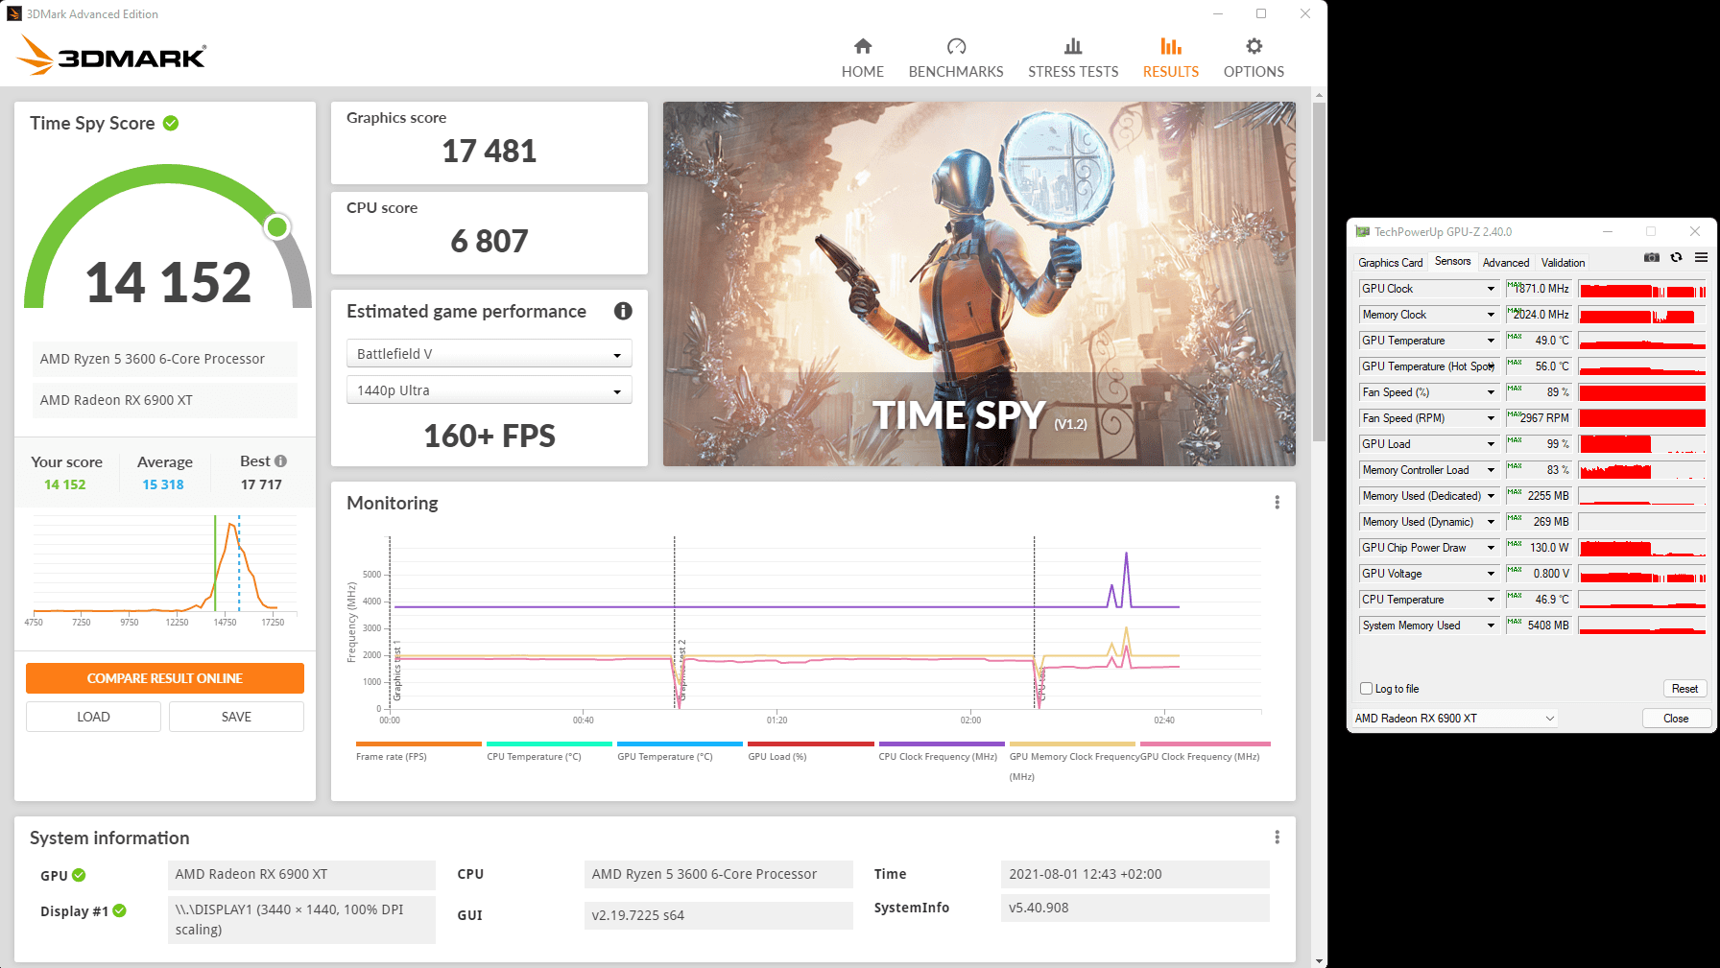Open Memory Controller Load sensor dropdown
Viewport: 1720px width, 968px height.
1428,470
